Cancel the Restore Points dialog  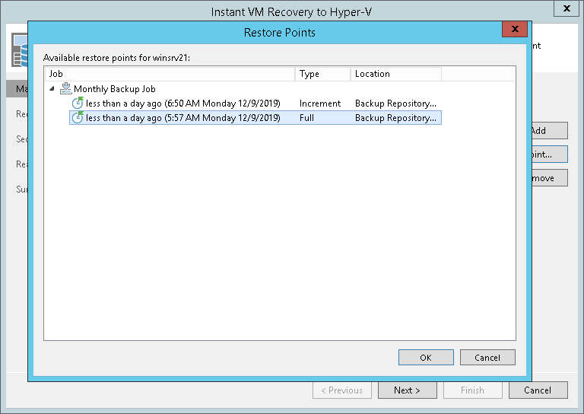487,358
